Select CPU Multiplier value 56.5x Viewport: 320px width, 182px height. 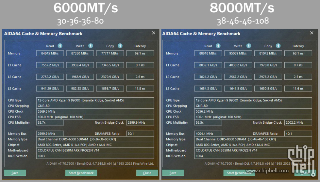[208, 123]
